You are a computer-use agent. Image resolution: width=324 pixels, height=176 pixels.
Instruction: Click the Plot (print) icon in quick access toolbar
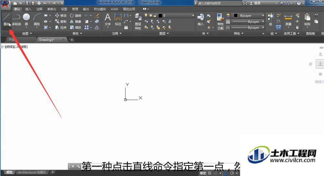coord(39,3)
